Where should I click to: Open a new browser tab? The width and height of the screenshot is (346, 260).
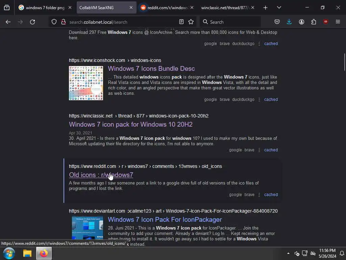[x=266, y=8]
